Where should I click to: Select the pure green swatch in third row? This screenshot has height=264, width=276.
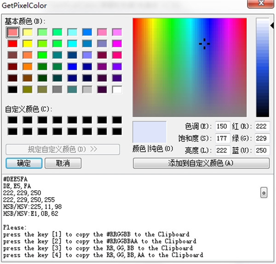tap(42, 55)
